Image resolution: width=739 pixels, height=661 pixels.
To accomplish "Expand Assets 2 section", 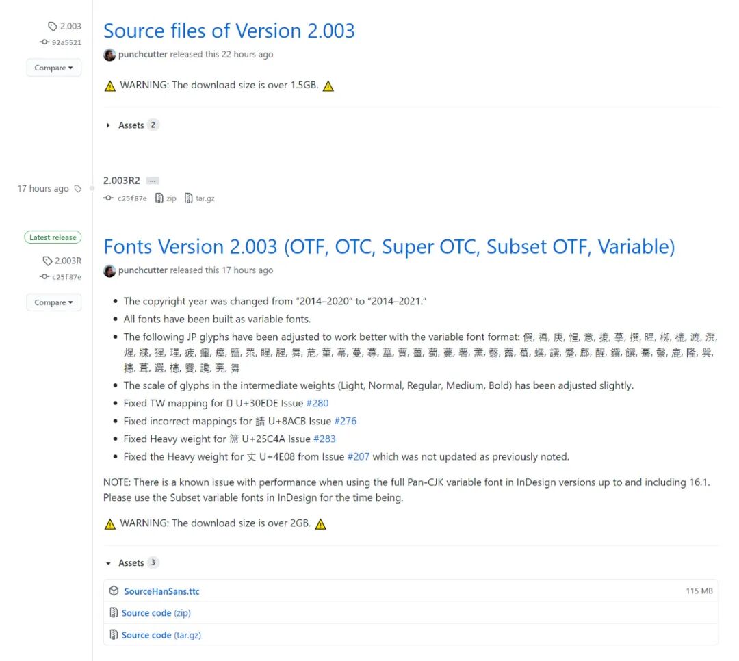I will click(x=131, y=125).
